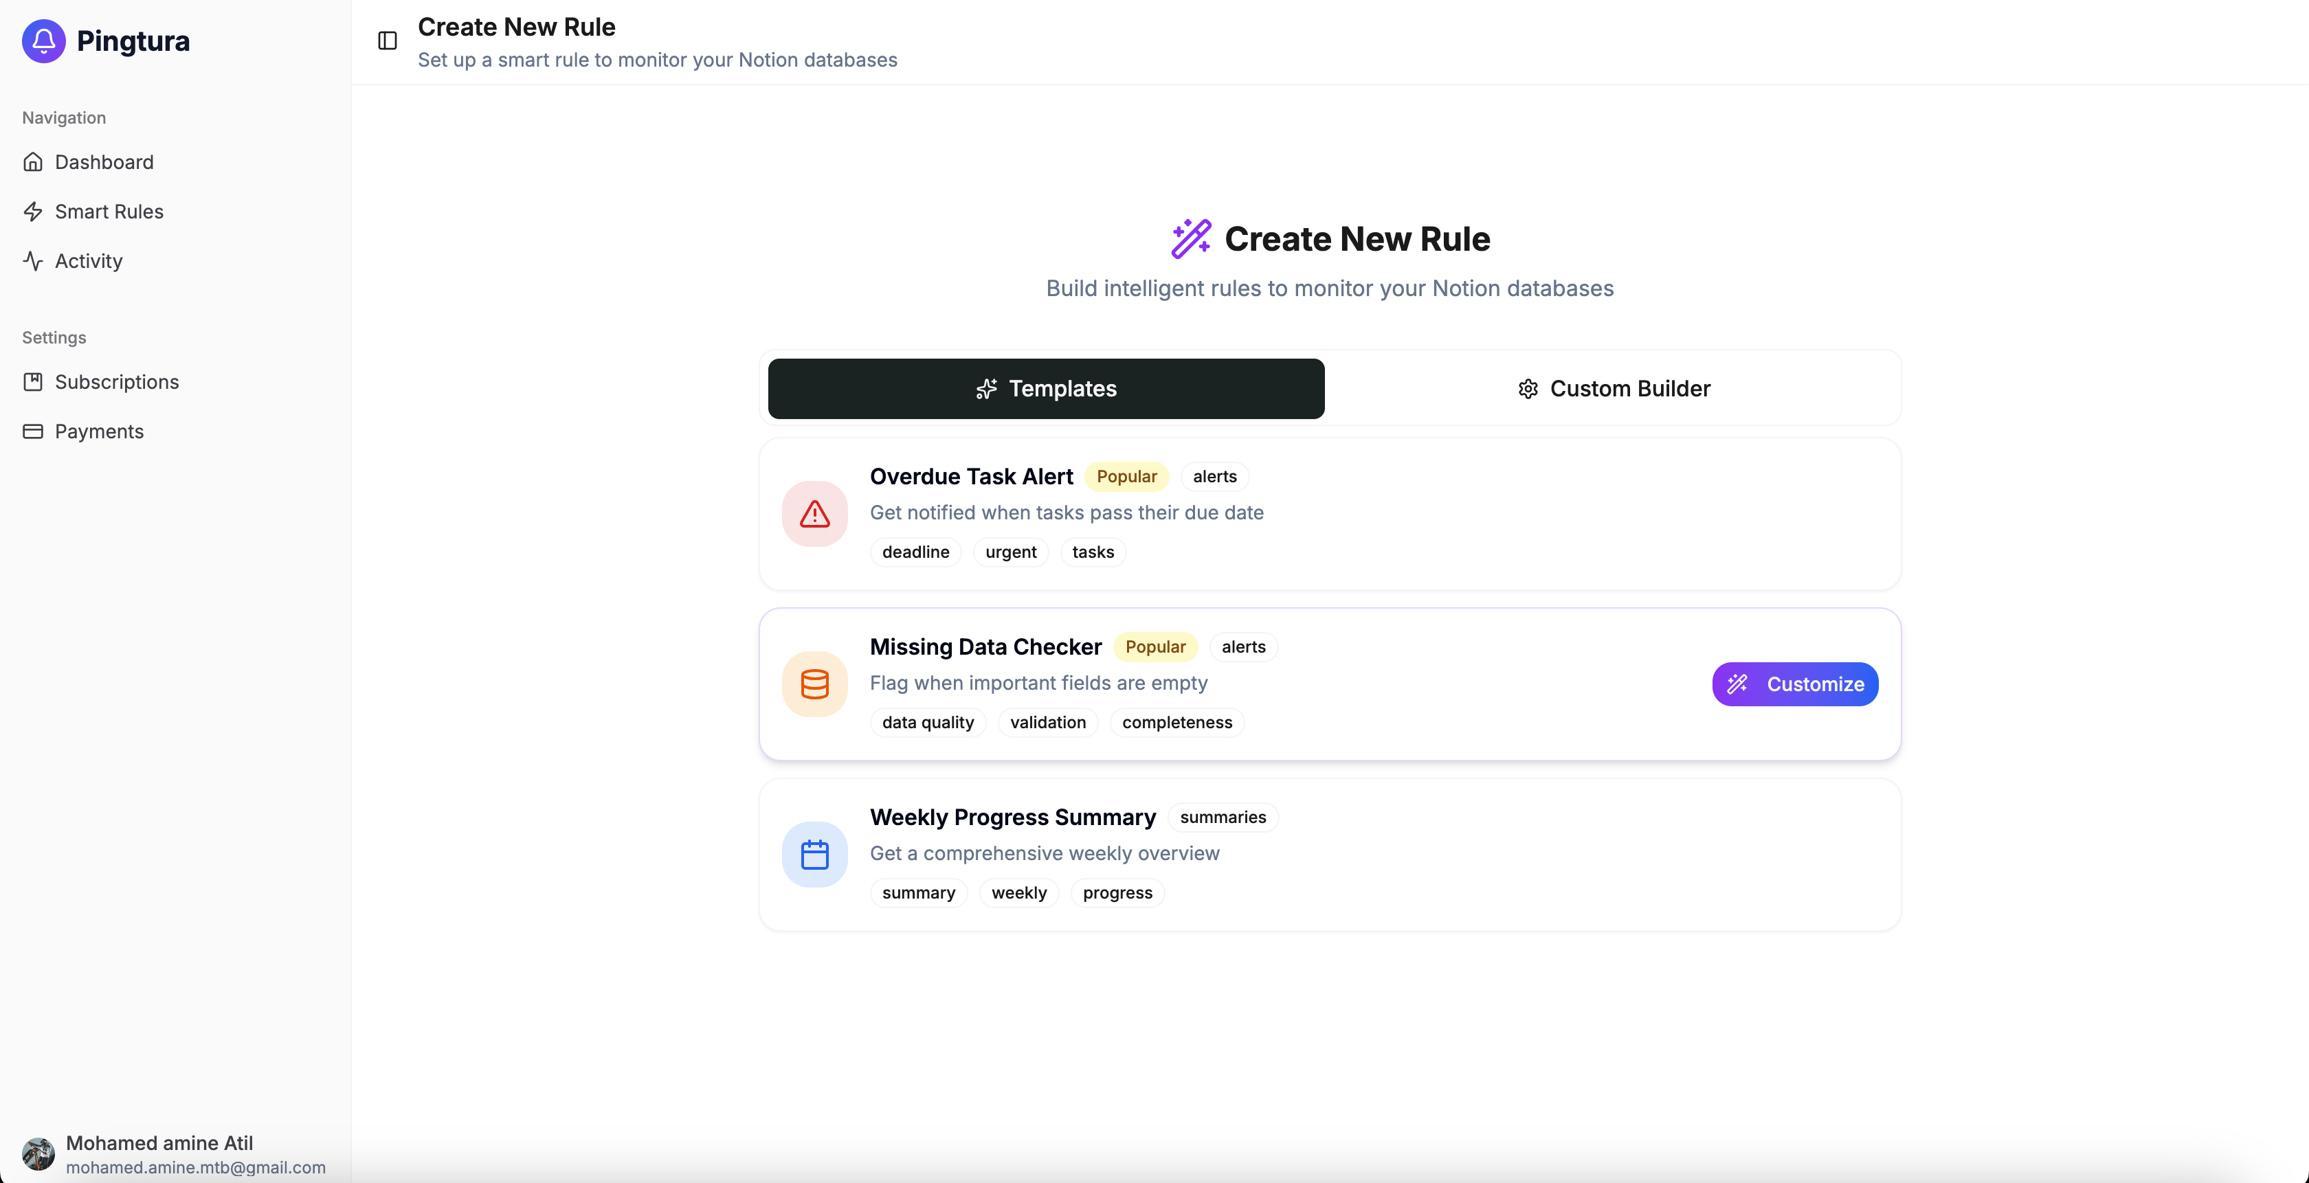Select the data quality tag
Screen dimensions: 2309x1183
pos(927,722)
